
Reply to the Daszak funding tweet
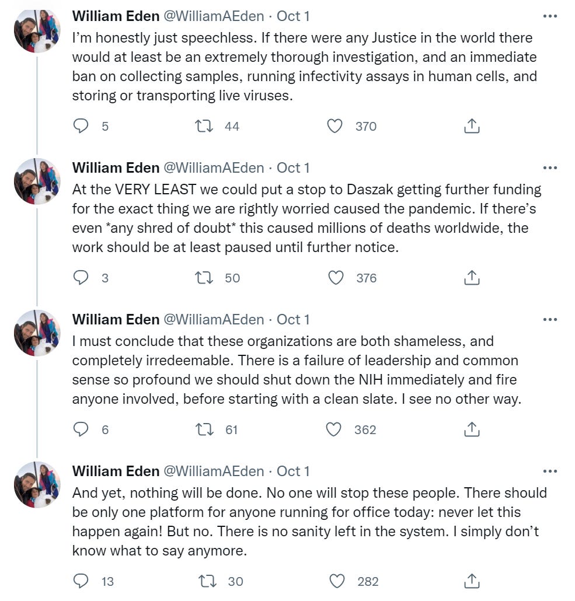(x=81, y=278)
